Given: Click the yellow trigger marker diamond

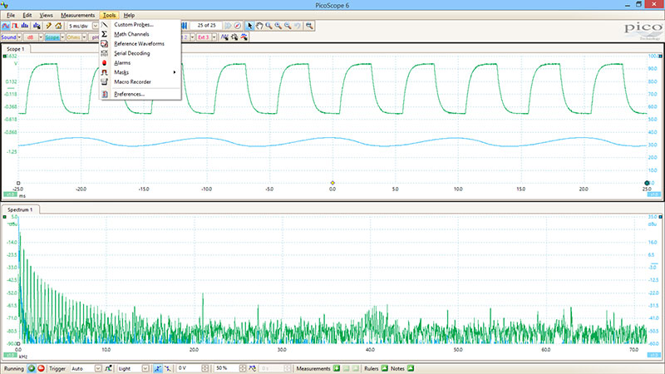Looking at the screenshot, I should pos(332,182).
